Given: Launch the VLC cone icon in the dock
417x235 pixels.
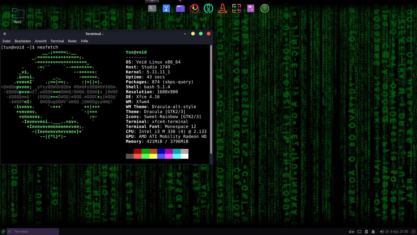Looking at the screenshot, I should (x=223, y=8).
